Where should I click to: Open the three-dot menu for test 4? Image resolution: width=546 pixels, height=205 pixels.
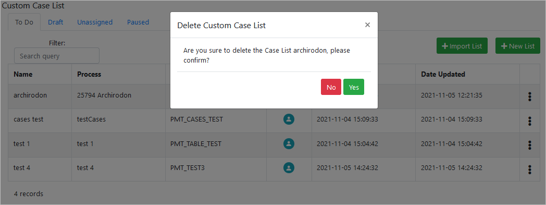(x=530, y=170)
